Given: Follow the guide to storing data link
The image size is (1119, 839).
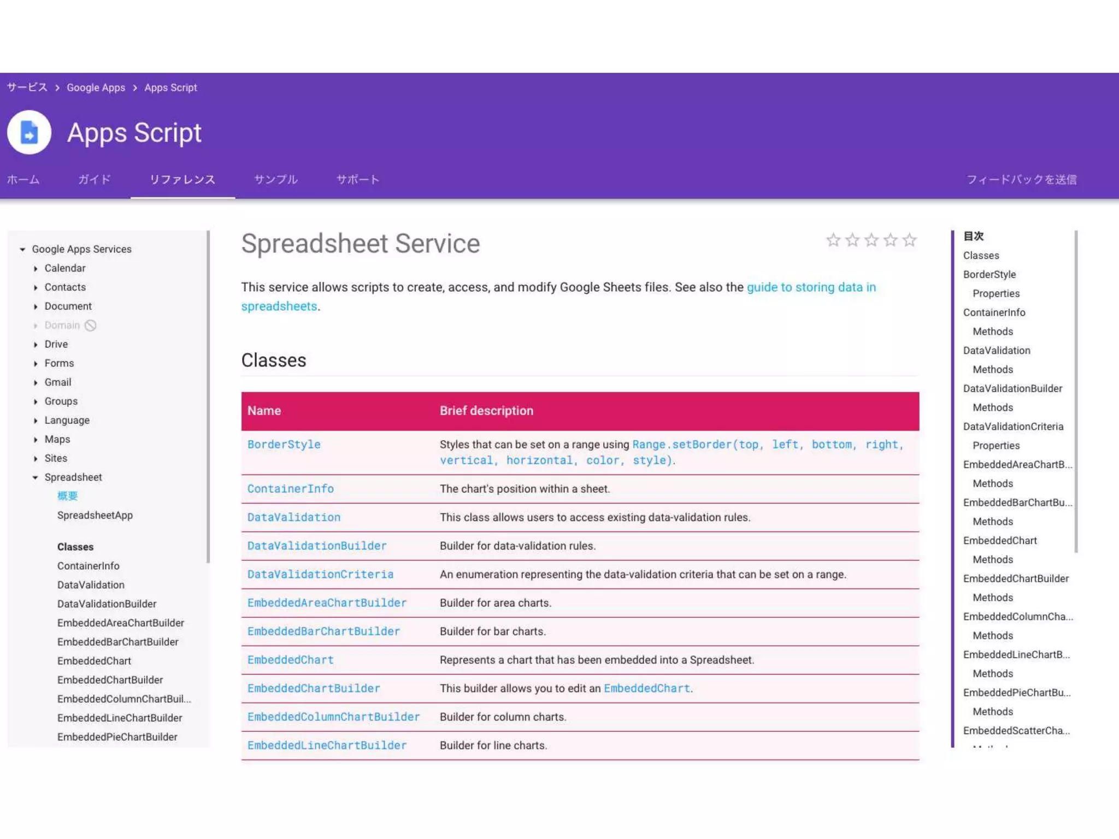Looking at the screenshot, I should pyautogui.click(x=811, y=287).
